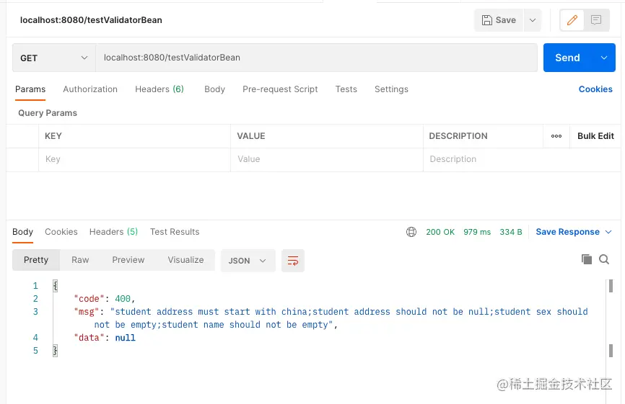The height and width of the screenshot is (404, 625).
Task: Click the Value input cell
Action: [327, 159]
